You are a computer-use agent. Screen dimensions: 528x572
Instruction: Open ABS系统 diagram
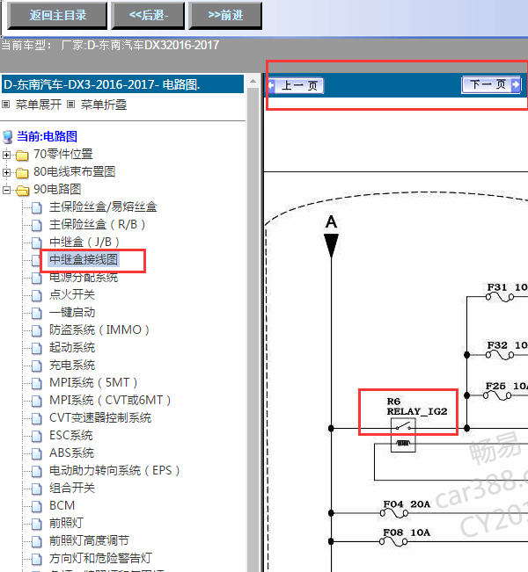coord(71,453)
